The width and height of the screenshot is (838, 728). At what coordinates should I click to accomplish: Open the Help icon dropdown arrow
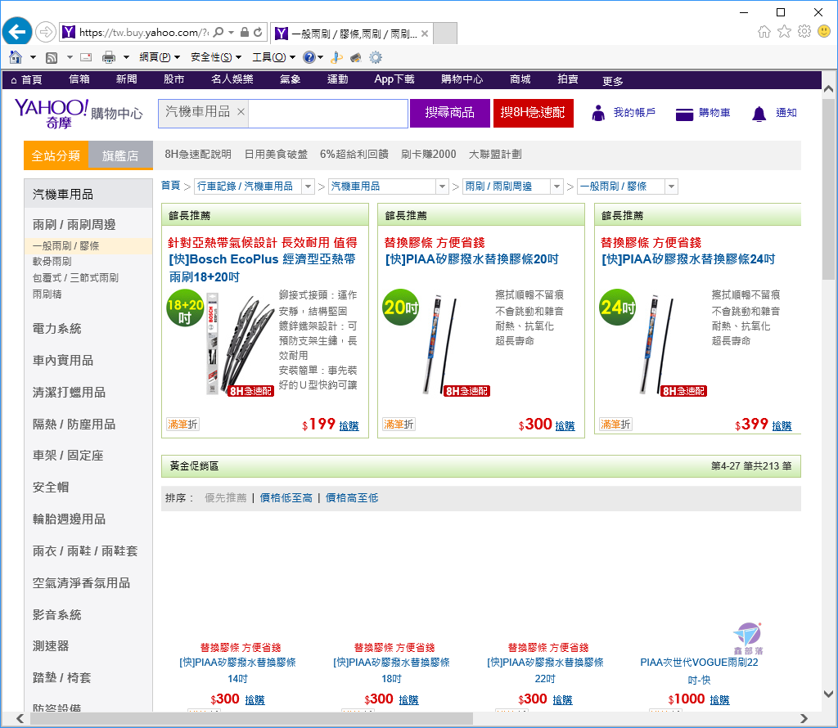tap(320, 57)
